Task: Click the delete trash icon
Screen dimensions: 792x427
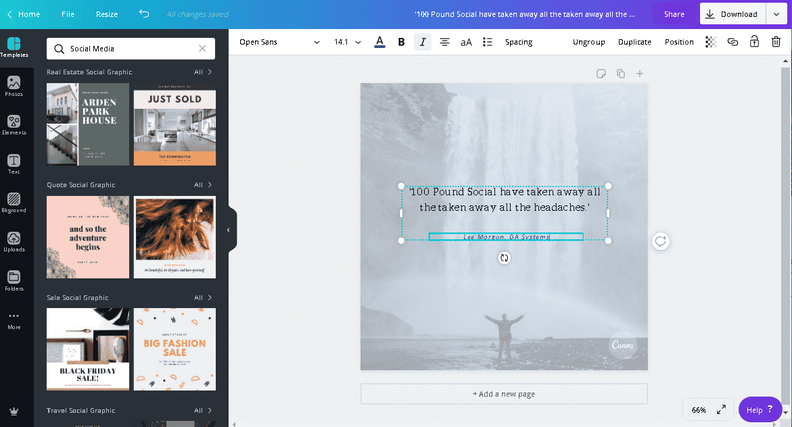Action: [776, 42]
